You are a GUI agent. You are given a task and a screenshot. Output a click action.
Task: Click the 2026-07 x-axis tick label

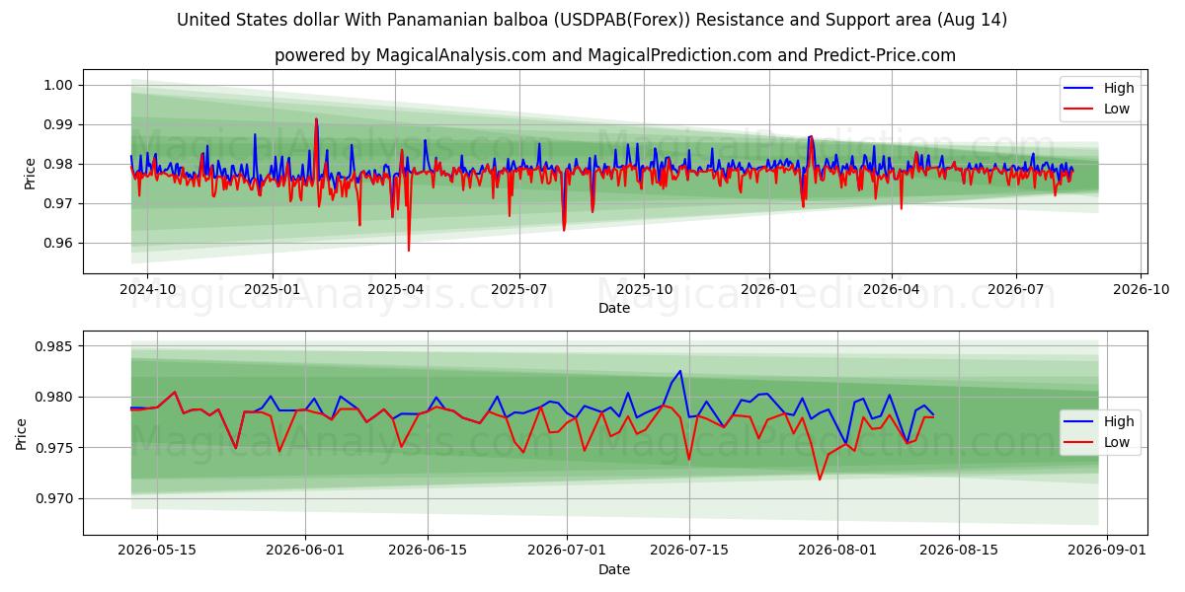click(x=1016, y=290)
